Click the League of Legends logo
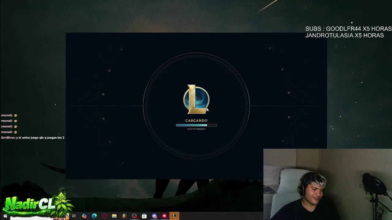 click(x=196, y=100)
